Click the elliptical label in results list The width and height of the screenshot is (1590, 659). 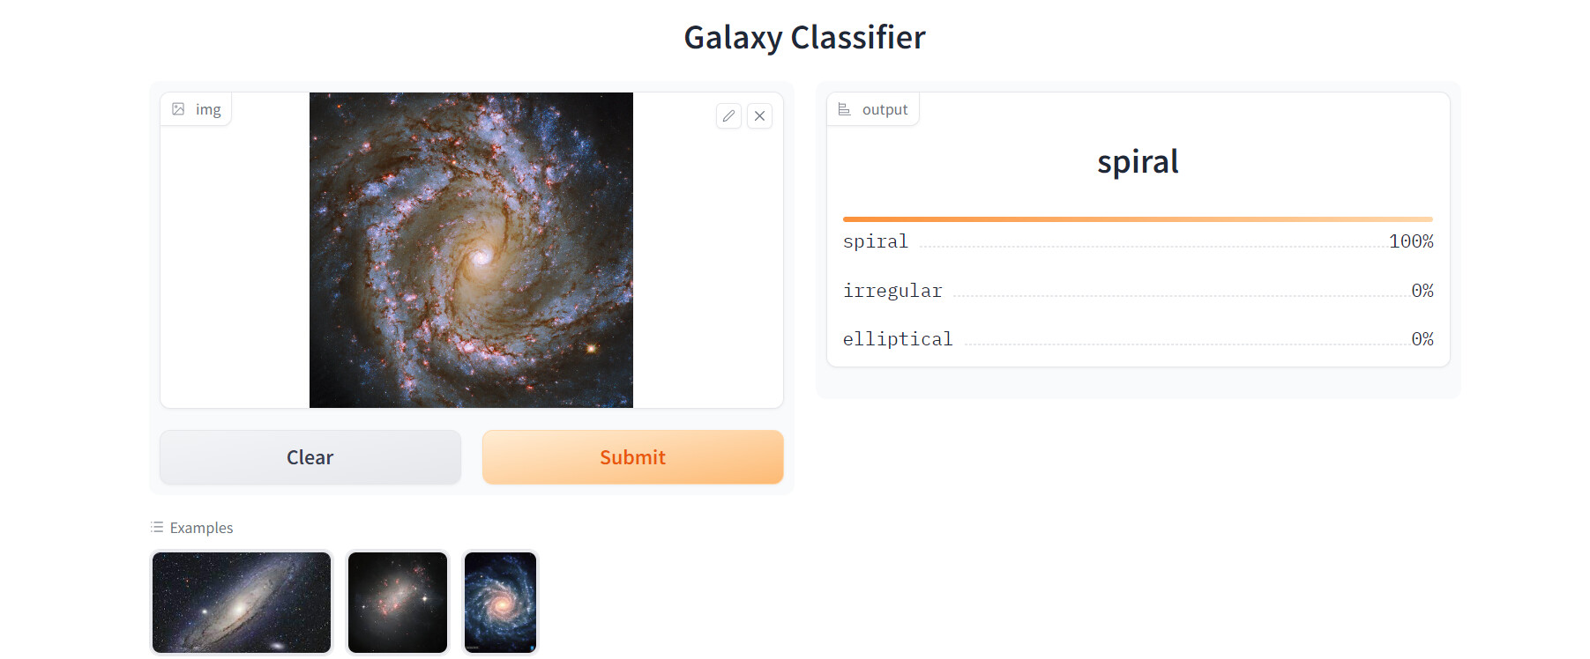click(x=898, y=339)
